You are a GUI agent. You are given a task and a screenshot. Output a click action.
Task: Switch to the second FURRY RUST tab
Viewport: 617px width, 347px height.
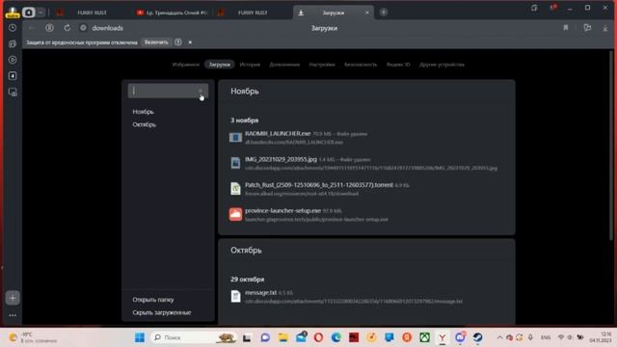253,13
